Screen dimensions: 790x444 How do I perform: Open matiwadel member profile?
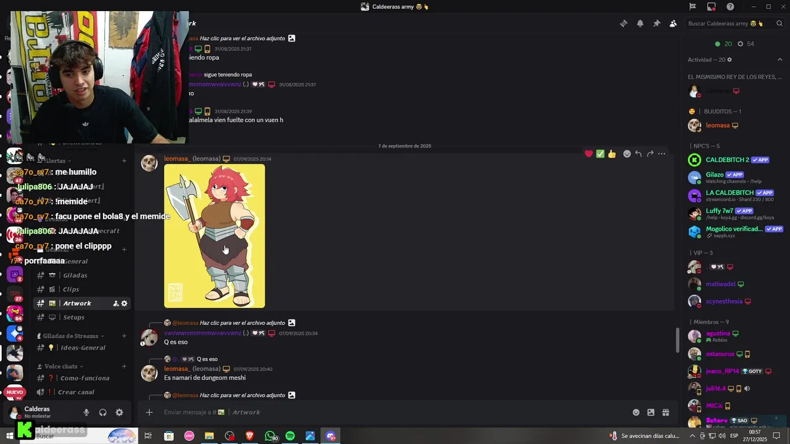[734, 284]
